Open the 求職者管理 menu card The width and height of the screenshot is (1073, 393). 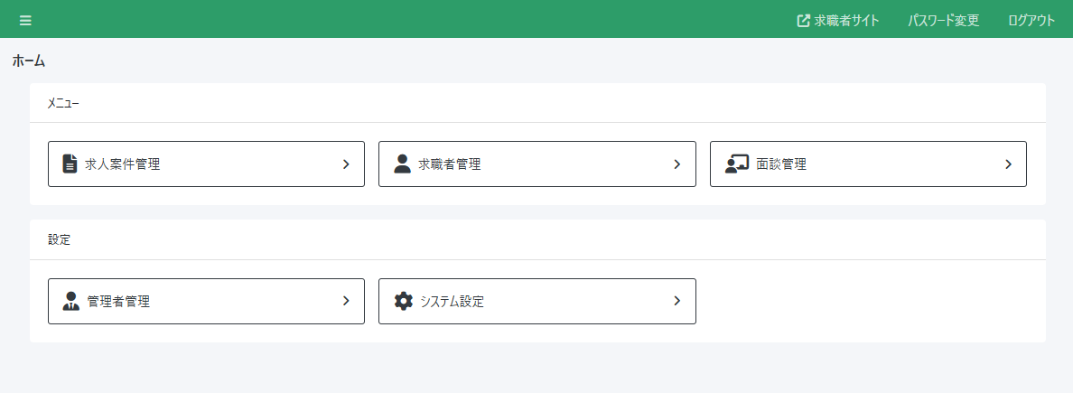point(536,164)
